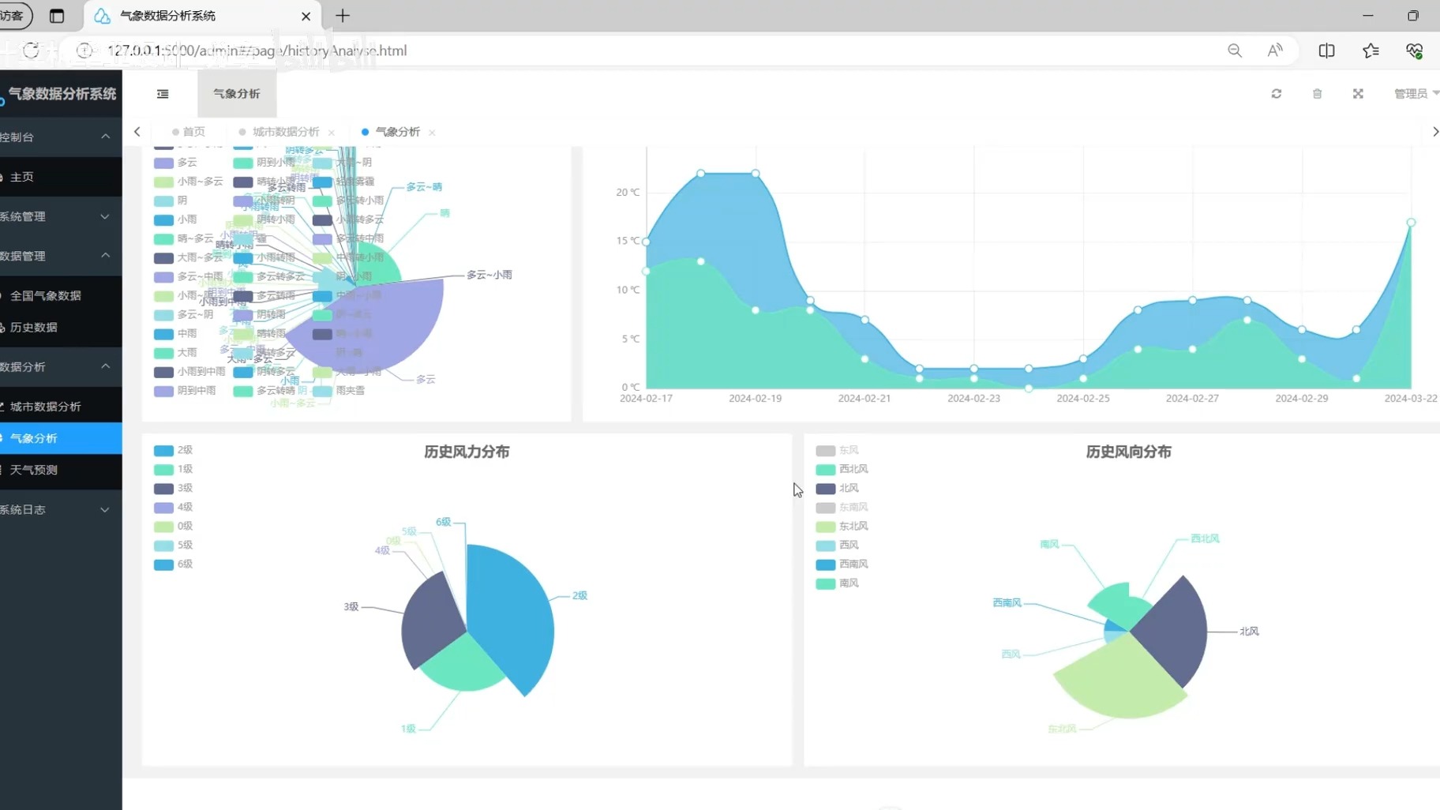Toggle the 5级 wind force legend

coord(173,545)
